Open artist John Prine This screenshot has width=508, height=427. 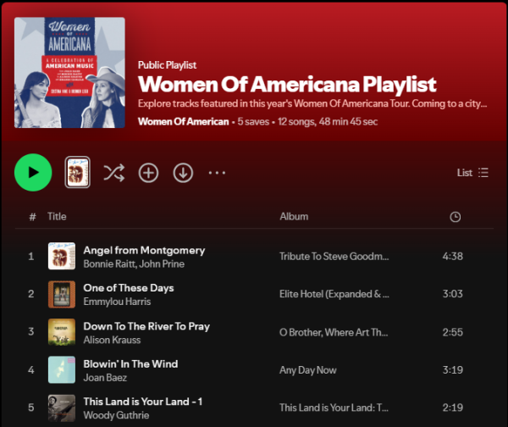(x=162, y=264)
